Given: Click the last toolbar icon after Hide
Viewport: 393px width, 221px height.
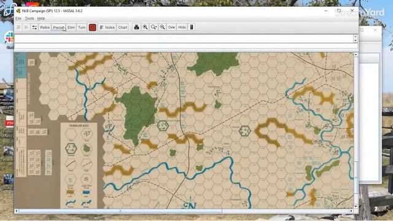Looking at the screenshot, I should pyautogui.click(x=192, y=27).
